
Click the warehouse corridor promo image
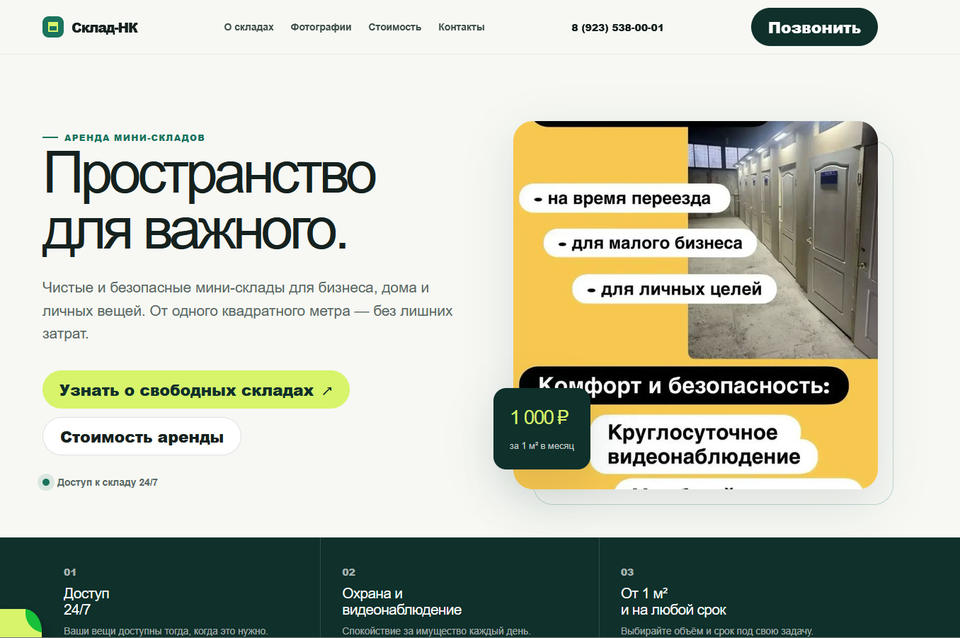695,304
